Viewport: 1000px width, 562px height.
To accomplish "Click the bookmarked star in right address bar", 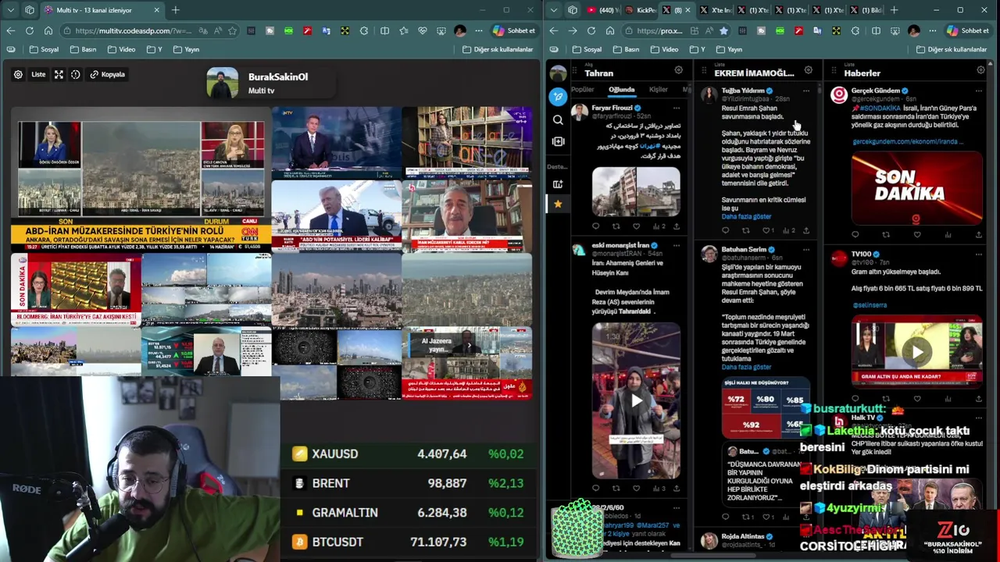I will [x=723, y=30].
